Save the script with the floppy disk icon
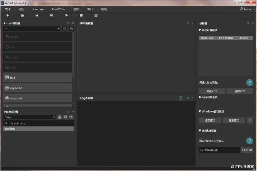This screenshot has width=257, height=171. [x=37, y=15]
